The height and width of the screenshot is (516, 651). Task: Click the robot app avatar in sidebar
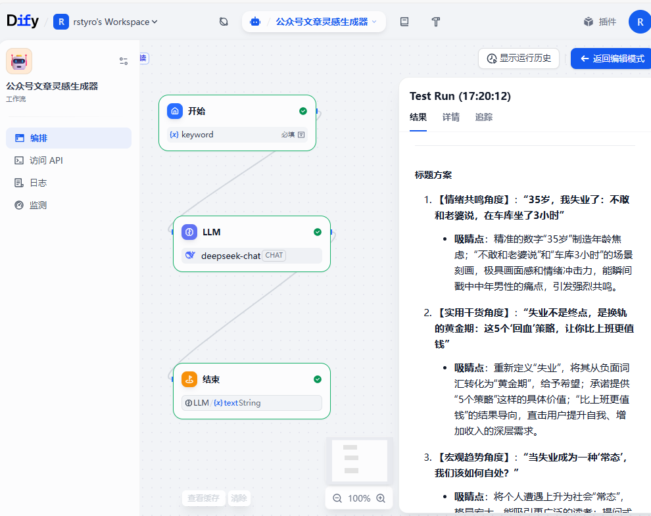tap(19, 61)
